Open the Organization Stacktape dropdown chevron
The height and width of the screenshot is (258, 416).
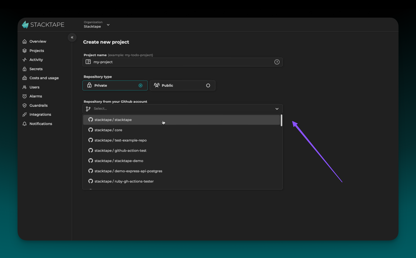pyautogui.click(x=108, y=25)
